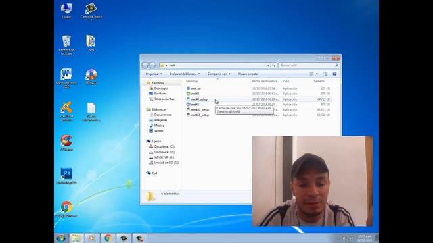The image size is (433, 243).
Task: Open the Incluir en biblioteca dropdown
Action: [185, 74]
